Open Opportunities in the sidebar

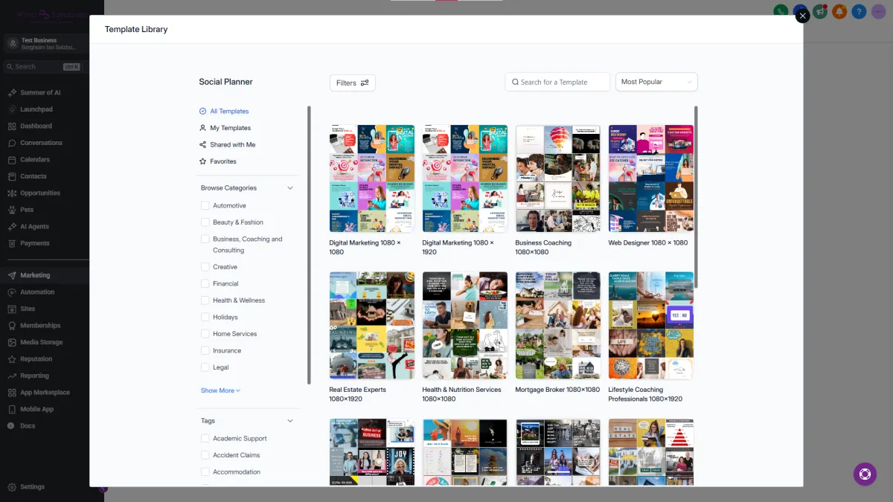pos(40,193)
